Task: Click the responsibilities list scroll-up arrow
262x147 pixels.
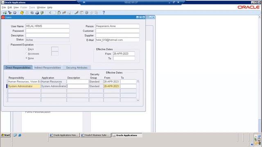Action: pos(138,81)
